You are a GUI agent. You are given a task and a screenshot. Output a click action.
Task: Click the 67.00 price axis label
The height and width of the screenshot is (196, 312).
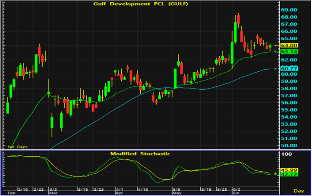[x=289, y=24]
